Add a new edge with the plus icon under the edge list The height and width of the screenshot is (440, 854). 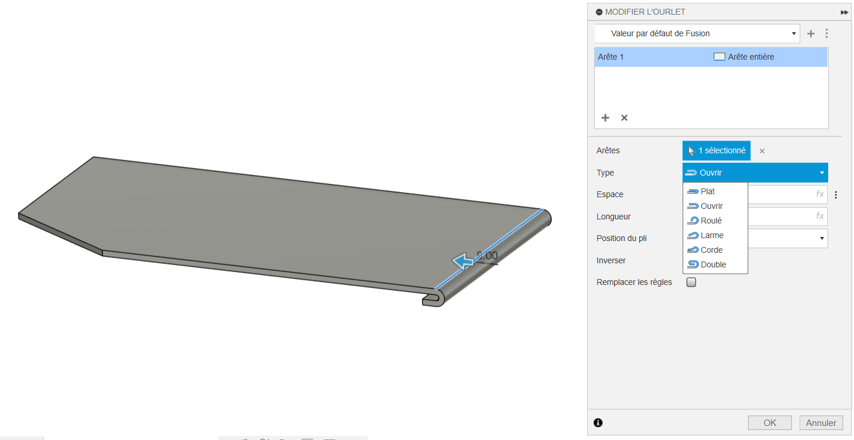click(x=605, y=118)
